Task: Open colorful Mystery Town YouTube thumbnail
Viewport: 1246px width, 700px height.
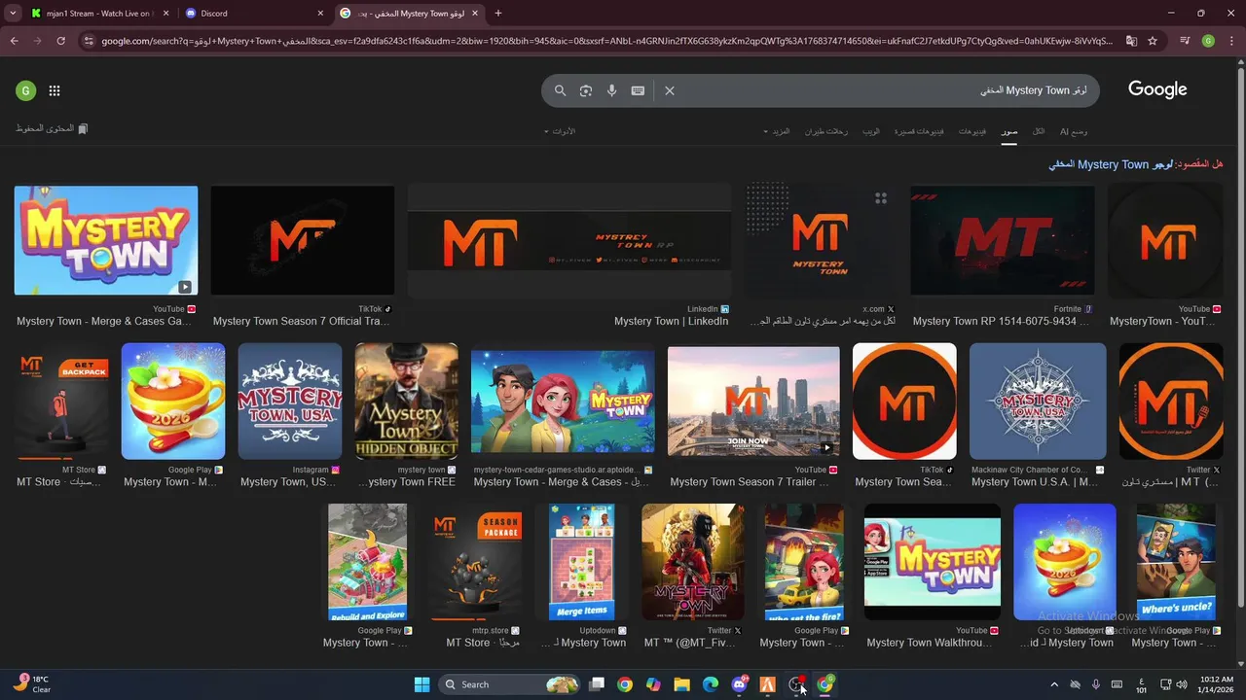Action: point(106,240)
